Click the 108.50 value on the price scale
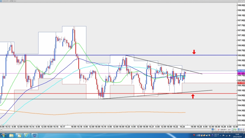This screenshot has width=245, height=138. pyautogui.click(x=241, y=5)
